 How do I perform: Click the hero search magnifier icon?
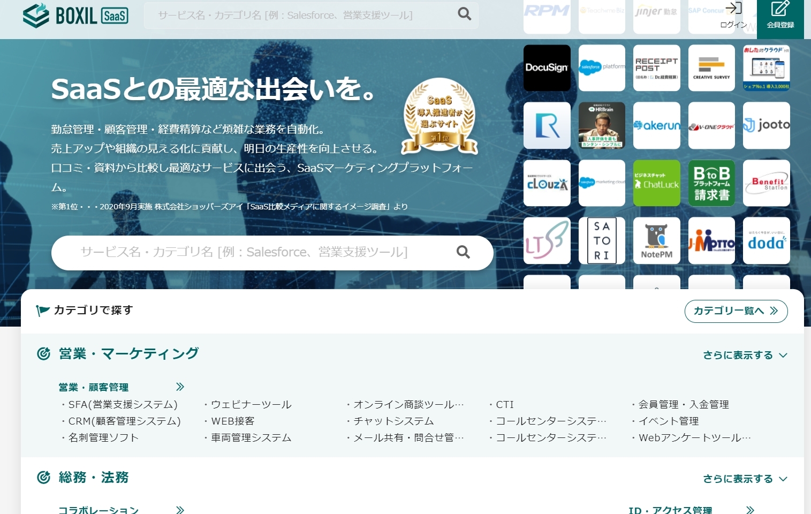coord(463,252)
